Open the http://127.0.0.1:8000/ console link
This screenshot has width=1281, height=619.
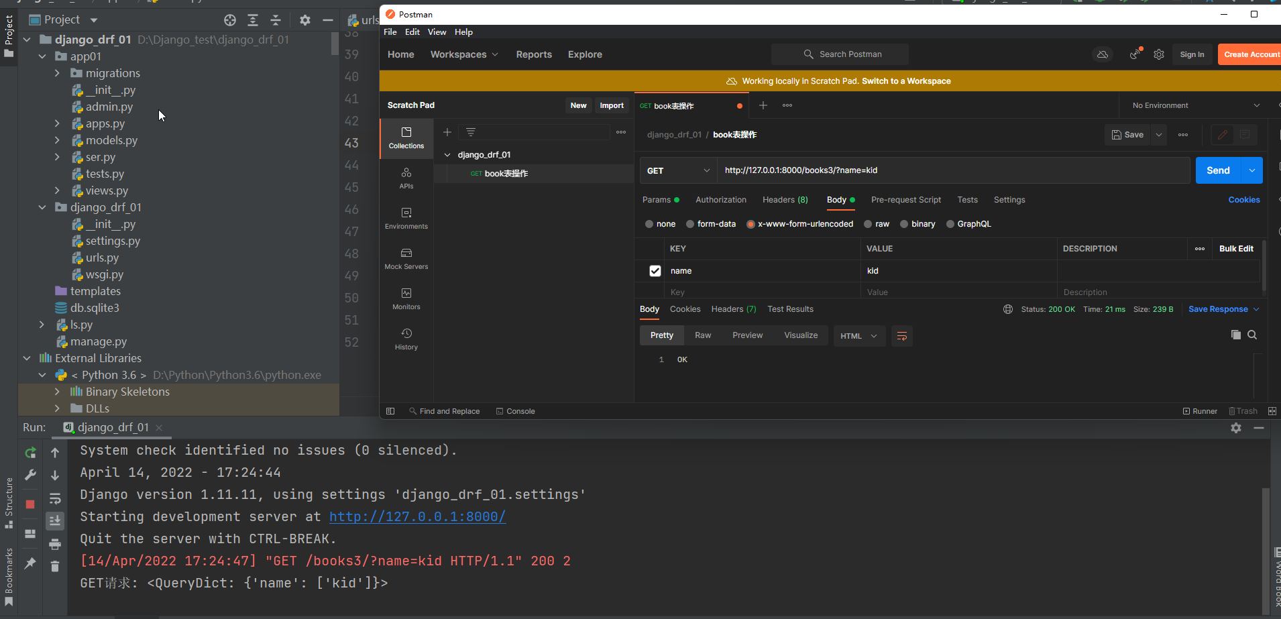[417, 516]
